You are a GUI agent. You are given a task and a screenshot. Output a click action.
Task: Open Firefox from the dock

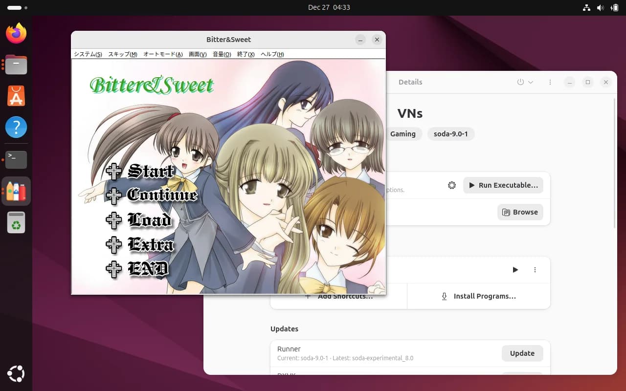[x=16, y=33]
